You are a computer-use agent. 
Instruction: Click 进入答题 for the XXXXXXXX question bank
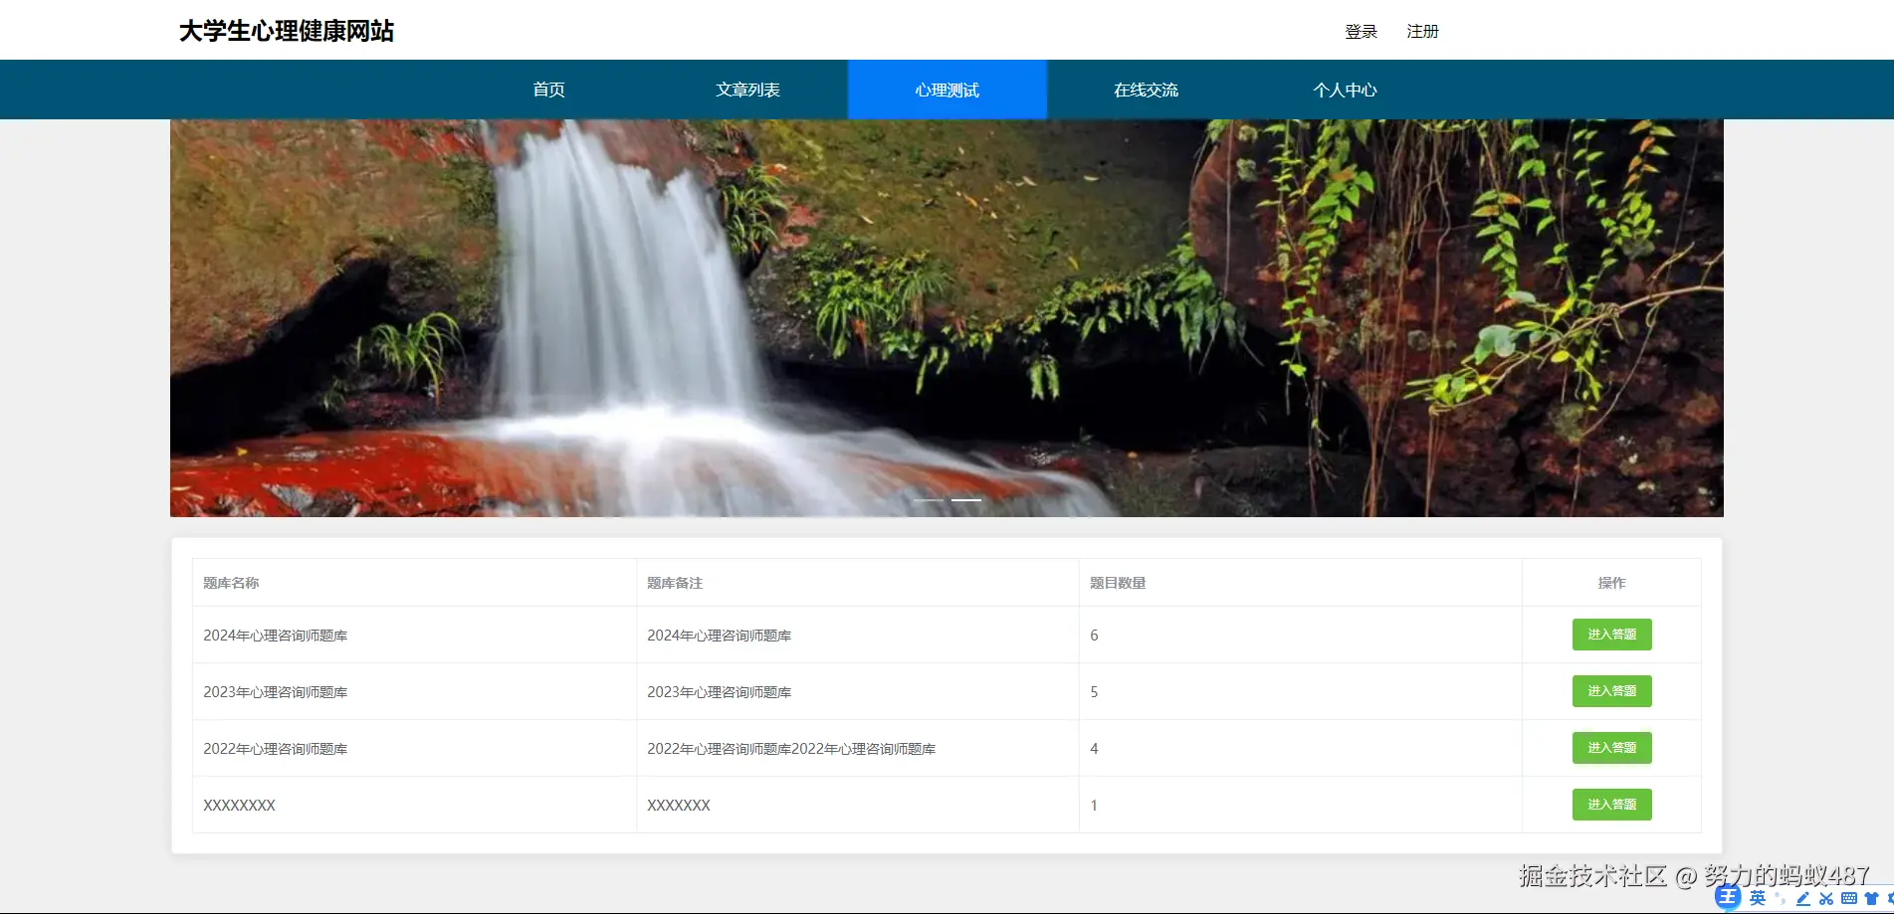coord(1611,805)
